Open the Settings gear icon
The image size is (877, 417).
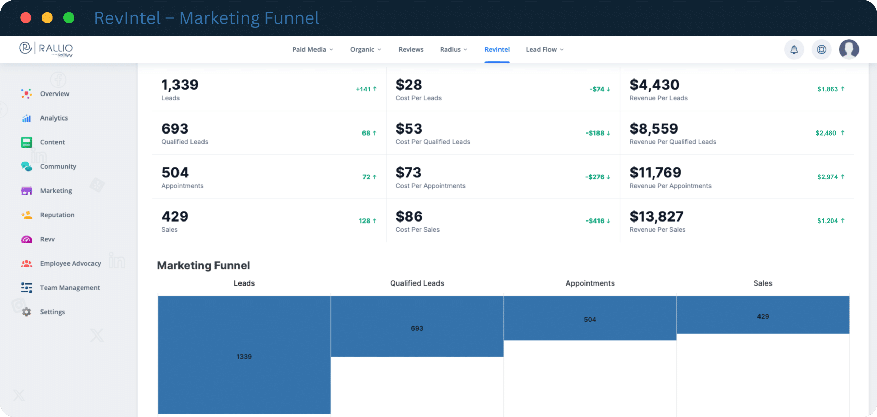pos(26,312)
